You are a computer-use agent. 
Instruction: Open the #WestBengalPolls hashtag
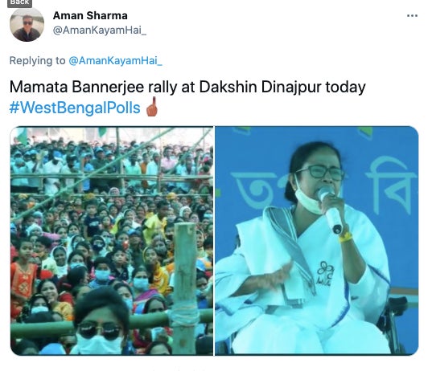point(75,108)
